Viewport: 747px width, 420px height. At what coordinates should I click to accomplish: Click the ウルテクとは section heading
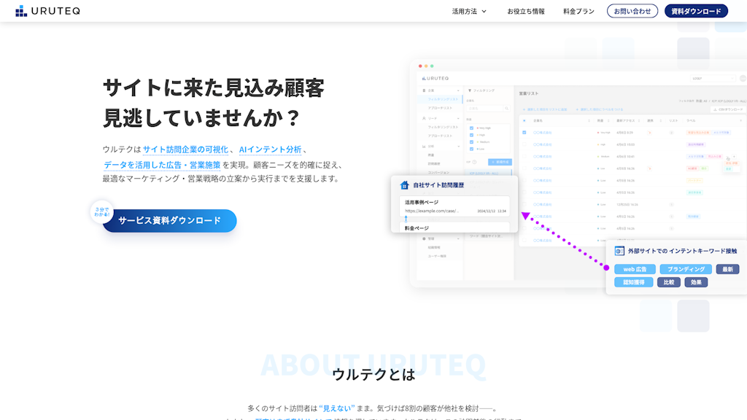click(x=373, y=375)
